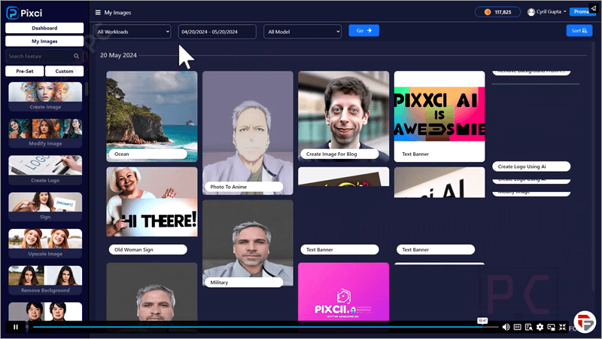Select the Create Logo preset
This screenshot has width=602, height=339.
coord(45,170)
